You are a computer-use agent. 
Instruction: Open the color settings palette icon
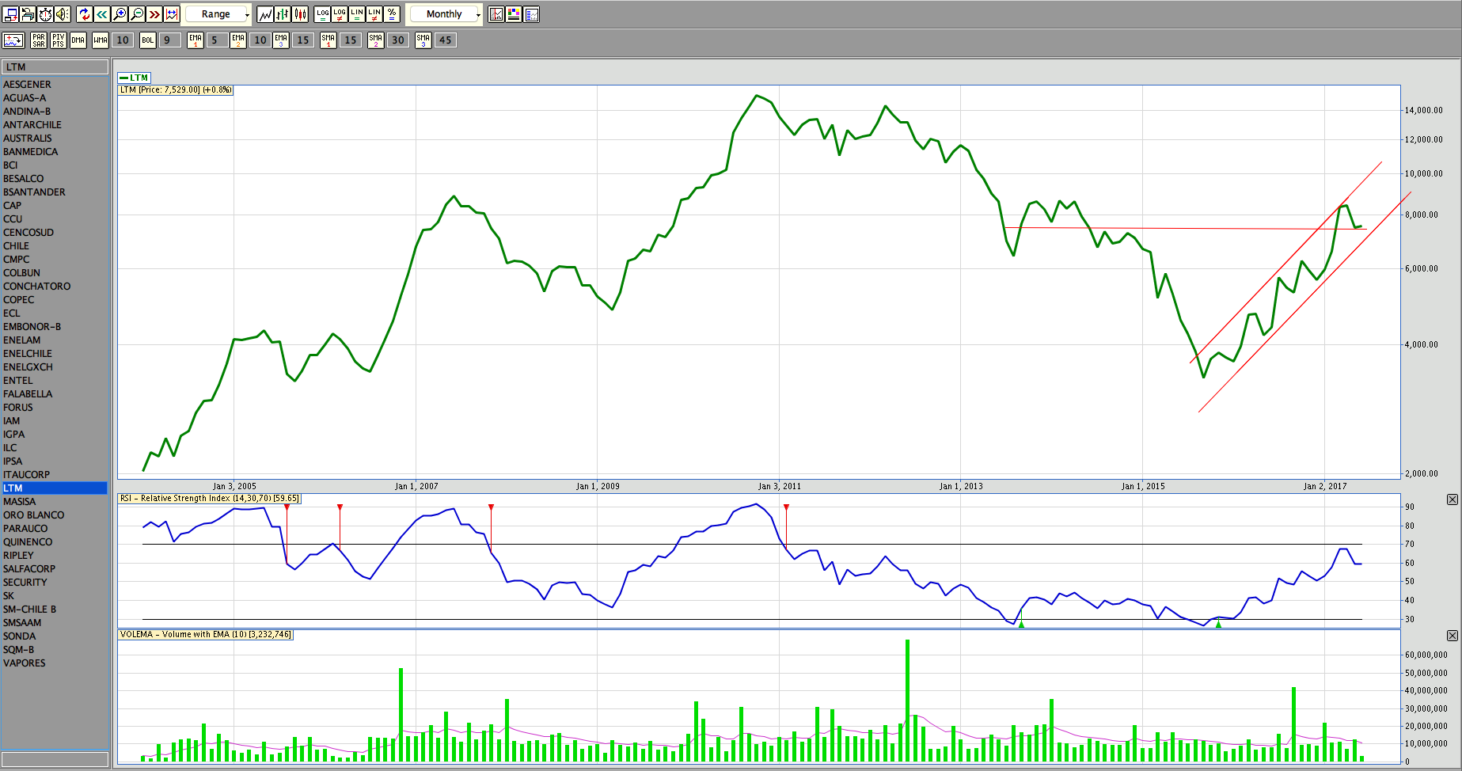(x=514, y=14)
